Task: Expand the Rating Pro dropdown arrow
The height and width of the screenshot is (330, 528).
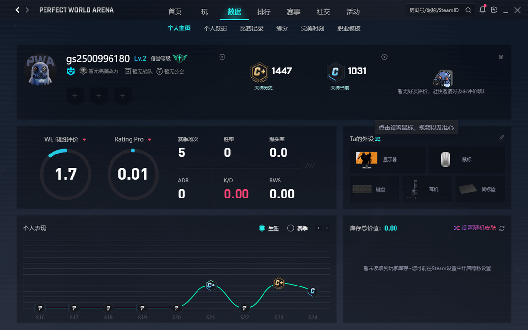Action: pyautogui.click(x=149, y=140)
